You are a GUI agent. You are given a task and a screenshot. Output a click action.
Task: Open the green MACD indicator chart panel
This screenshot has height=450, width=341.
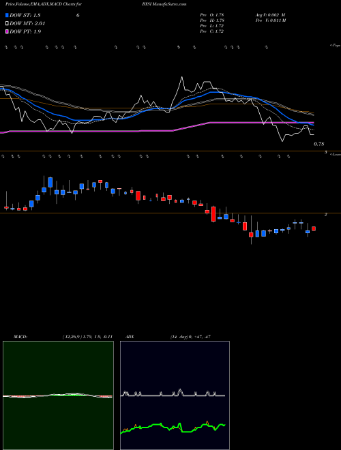[x=58, y=395]
